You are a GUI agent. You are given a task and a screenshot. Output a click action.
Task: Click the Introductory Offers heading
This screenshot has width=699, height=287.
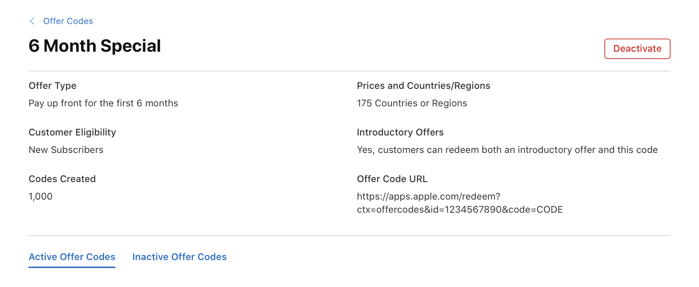400,132
